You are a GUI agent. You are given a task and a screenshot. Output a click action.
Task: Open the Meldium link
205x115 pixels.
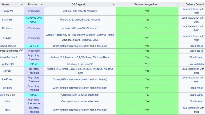tap(7, 88)
